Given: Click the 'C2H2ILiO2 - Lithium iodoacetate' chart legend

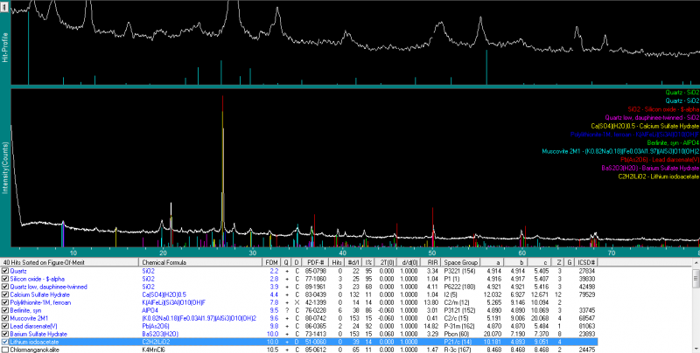Looking at the screenshot, I should [x=659, y=176].
